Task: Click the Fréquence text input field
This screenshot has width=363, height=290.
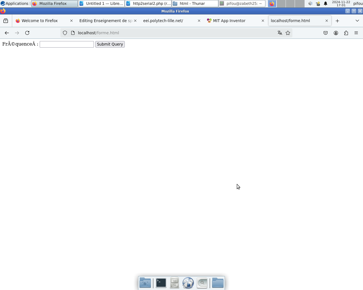Action: coord(67,44)
